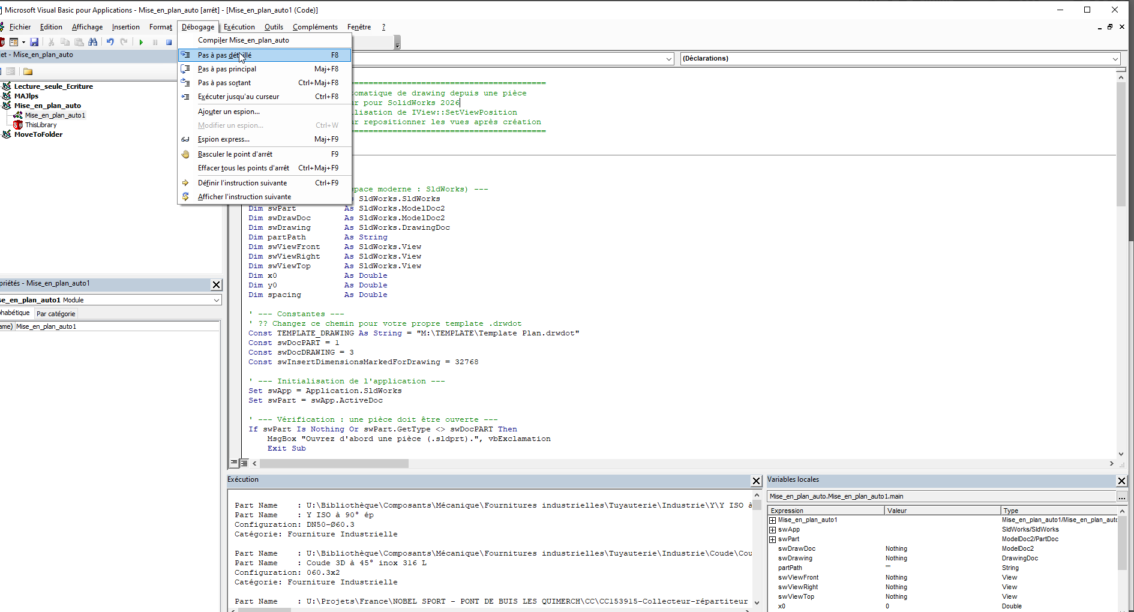Click the glasses icon for Espion express
Screen dimensions: 1134x612
pos(186,139)
